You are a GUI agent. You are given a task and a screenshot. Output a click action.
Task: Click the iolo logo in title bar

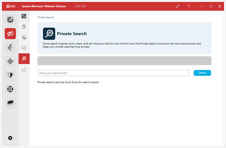[11, 6]
